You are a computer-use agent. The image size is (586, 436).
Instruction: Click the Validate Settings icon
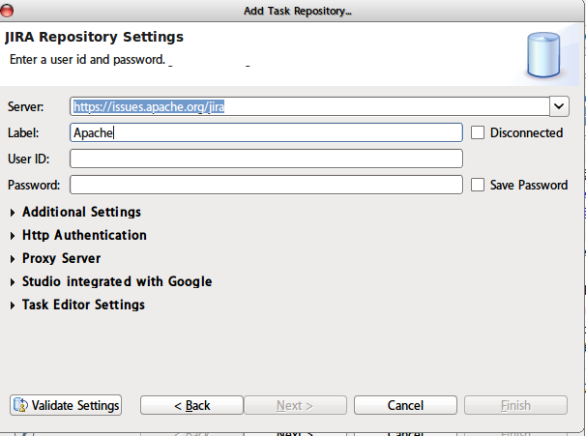click(21, 405)
